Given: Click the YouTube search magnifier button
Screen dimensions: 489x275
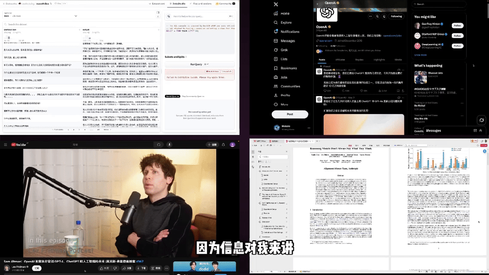Looking at the screenshot, I should point(159,145).
